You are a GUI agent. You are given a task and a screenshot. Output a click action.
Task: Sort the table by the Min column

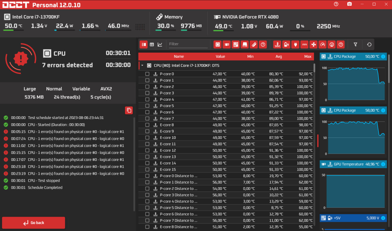[x=250, y=56]
